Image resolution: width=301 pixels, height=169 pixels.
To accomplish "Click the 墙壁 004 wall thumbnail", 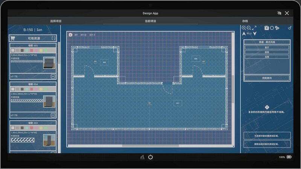I will click(49, 101).
